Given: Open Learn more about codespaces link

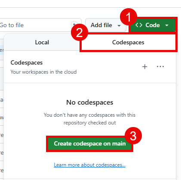Looking at the screenshot, I should [x=90, y=165].
